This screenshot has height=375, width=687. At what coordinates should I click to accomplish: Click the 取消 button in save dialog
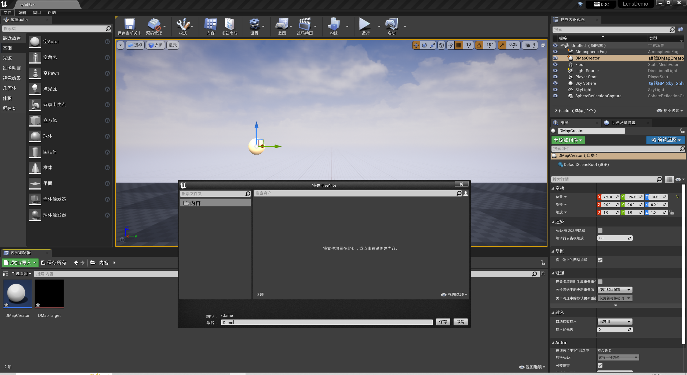[x=460, y=322]
